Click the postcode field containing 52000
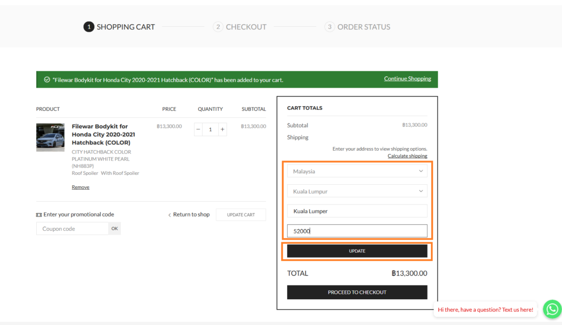The height and width of the screenshot is (325, 562). 357,231
